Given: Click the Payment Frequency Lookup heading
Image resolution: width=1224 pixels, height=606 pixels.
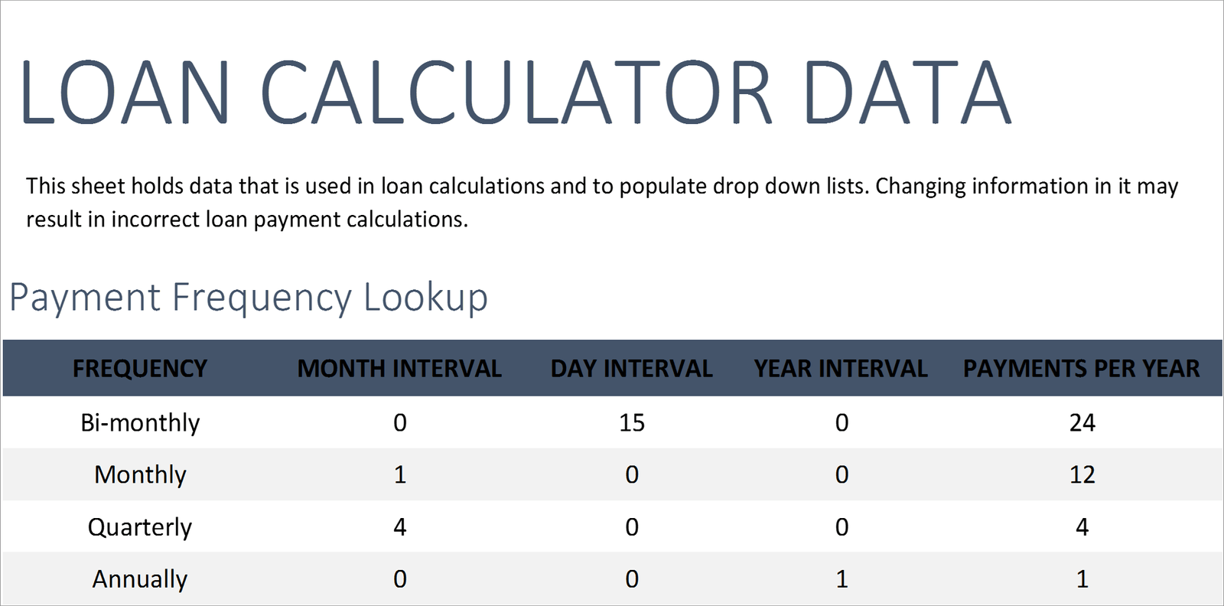Looking at the screenshot, I should point(249,298).
